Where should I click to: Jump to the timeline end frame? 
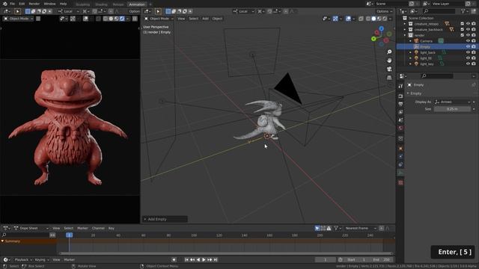(216, 259)
